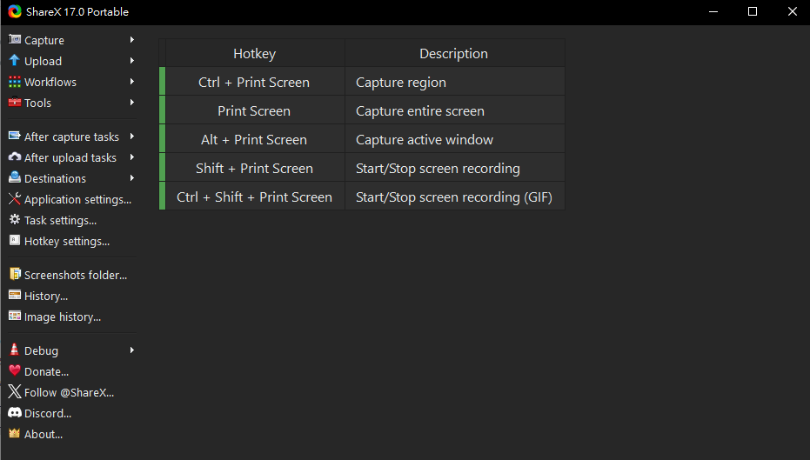
Task: Expand the After capture tasks arrow
Action: pos(132,137)
